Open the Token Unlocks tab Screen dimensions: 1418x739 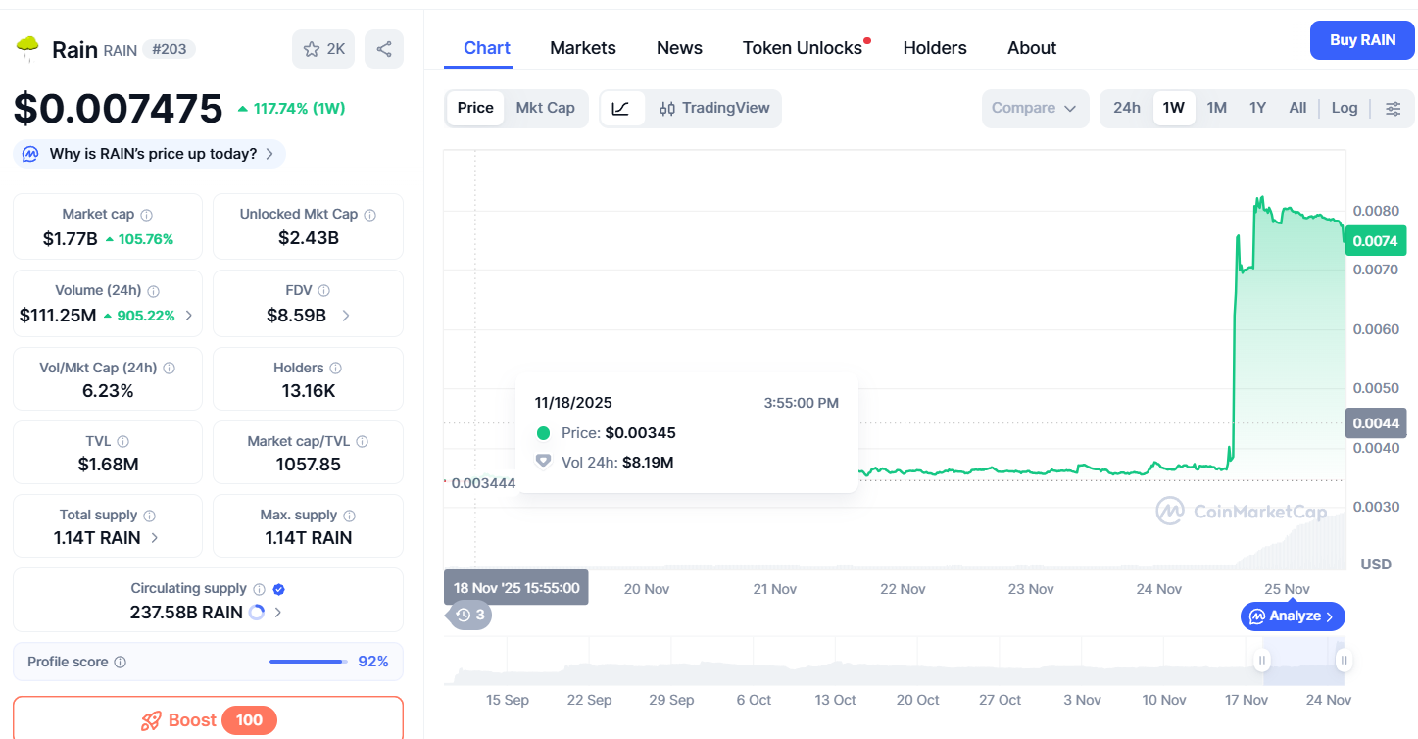803,48
